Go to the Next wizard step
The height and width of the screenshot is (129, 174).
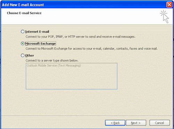pos(136,123)
